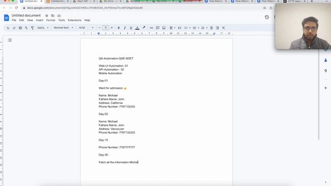
Task: Print the document using the printer icon
Action: (x=20, y=28)
